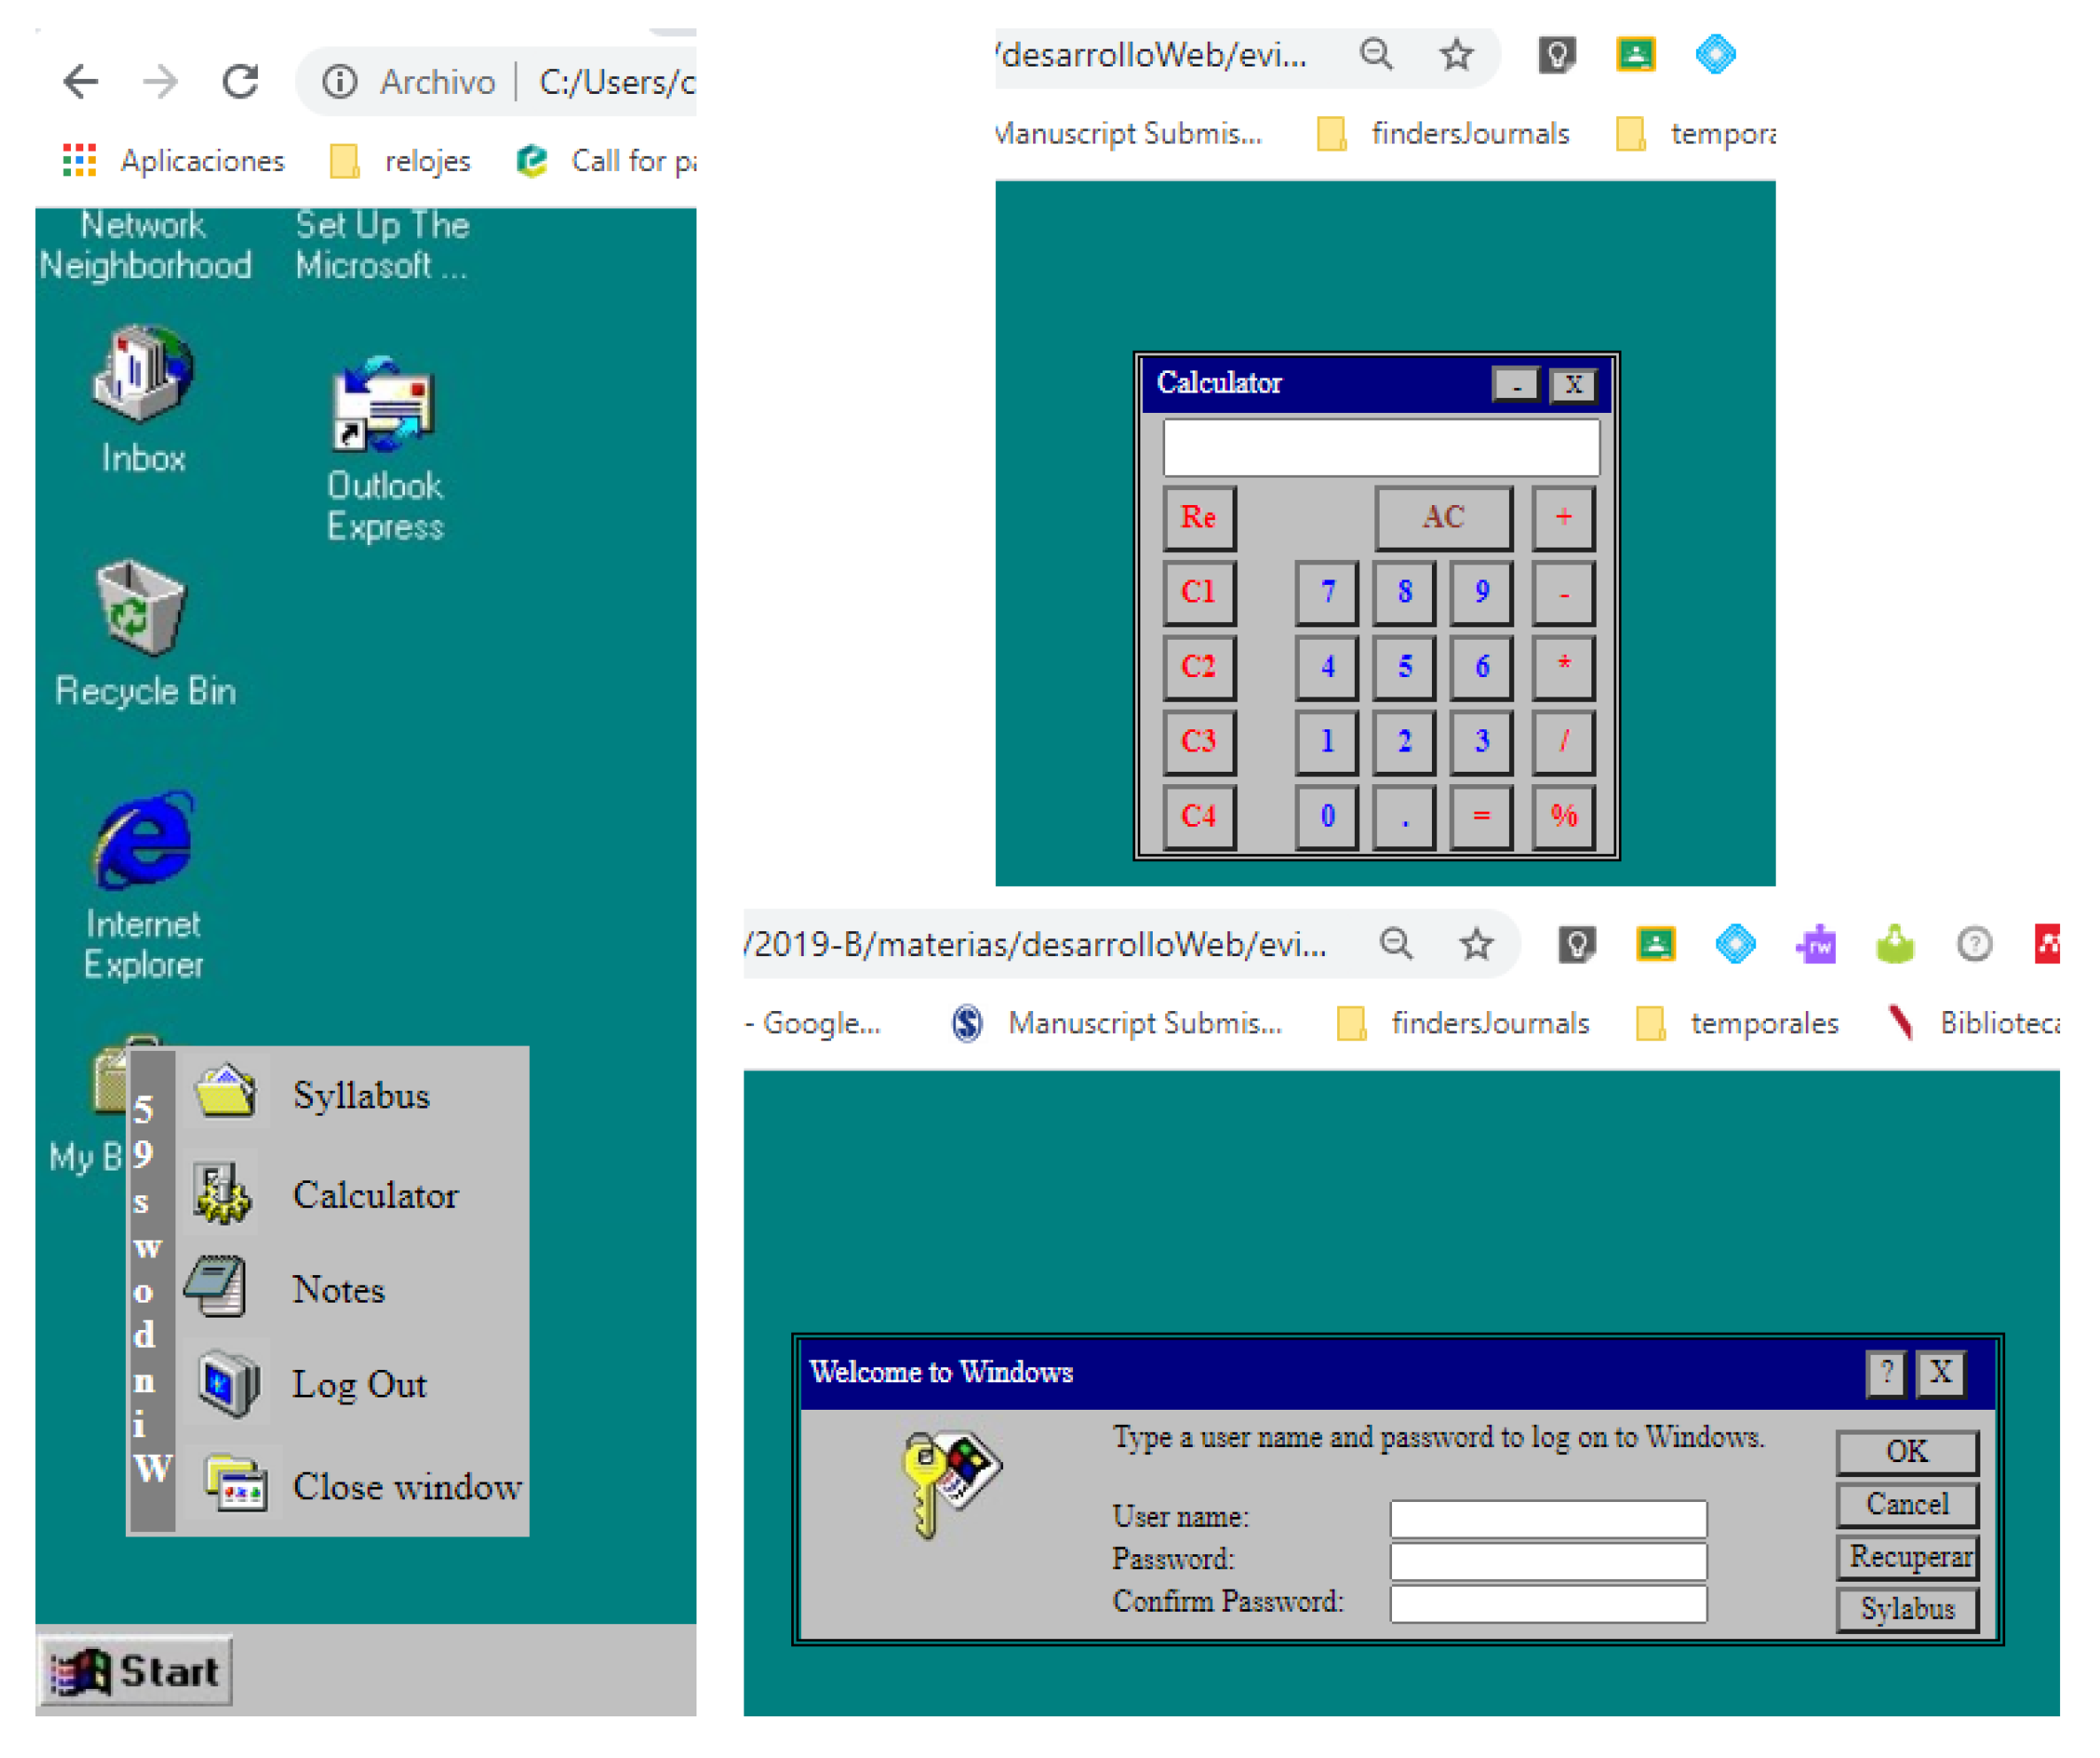Open Calculator from the Start menu
Screen dimensions: 2100x1758
tap(375, 1196)
